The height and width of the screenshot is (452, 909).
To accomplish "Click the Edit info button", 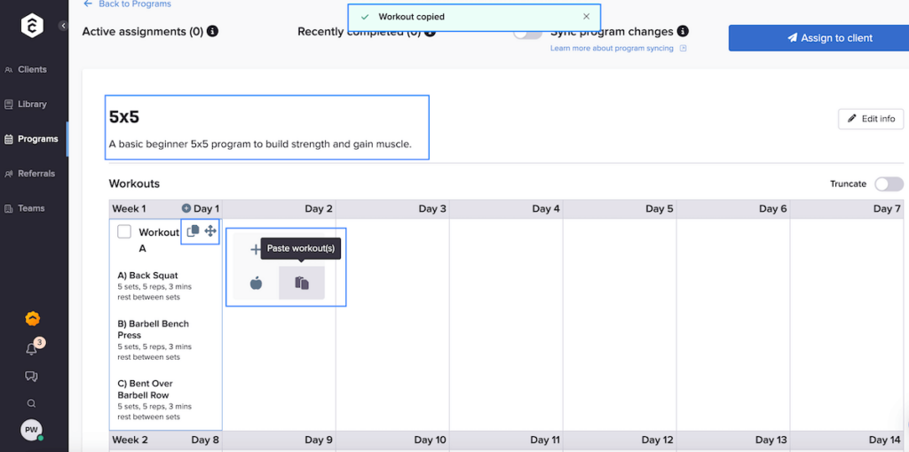I will click(x=870, y=119).
